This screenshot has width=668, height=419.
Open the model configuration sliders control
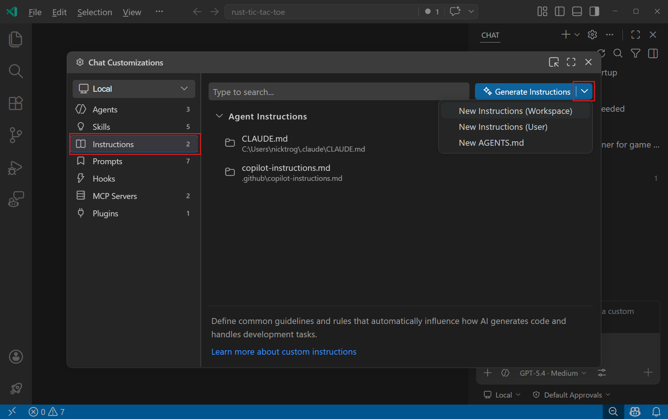click(601, 373)
